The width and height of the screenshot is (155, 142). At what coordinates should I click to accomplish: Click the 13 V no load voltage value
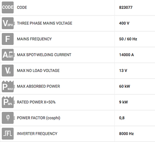coord(123,71)
